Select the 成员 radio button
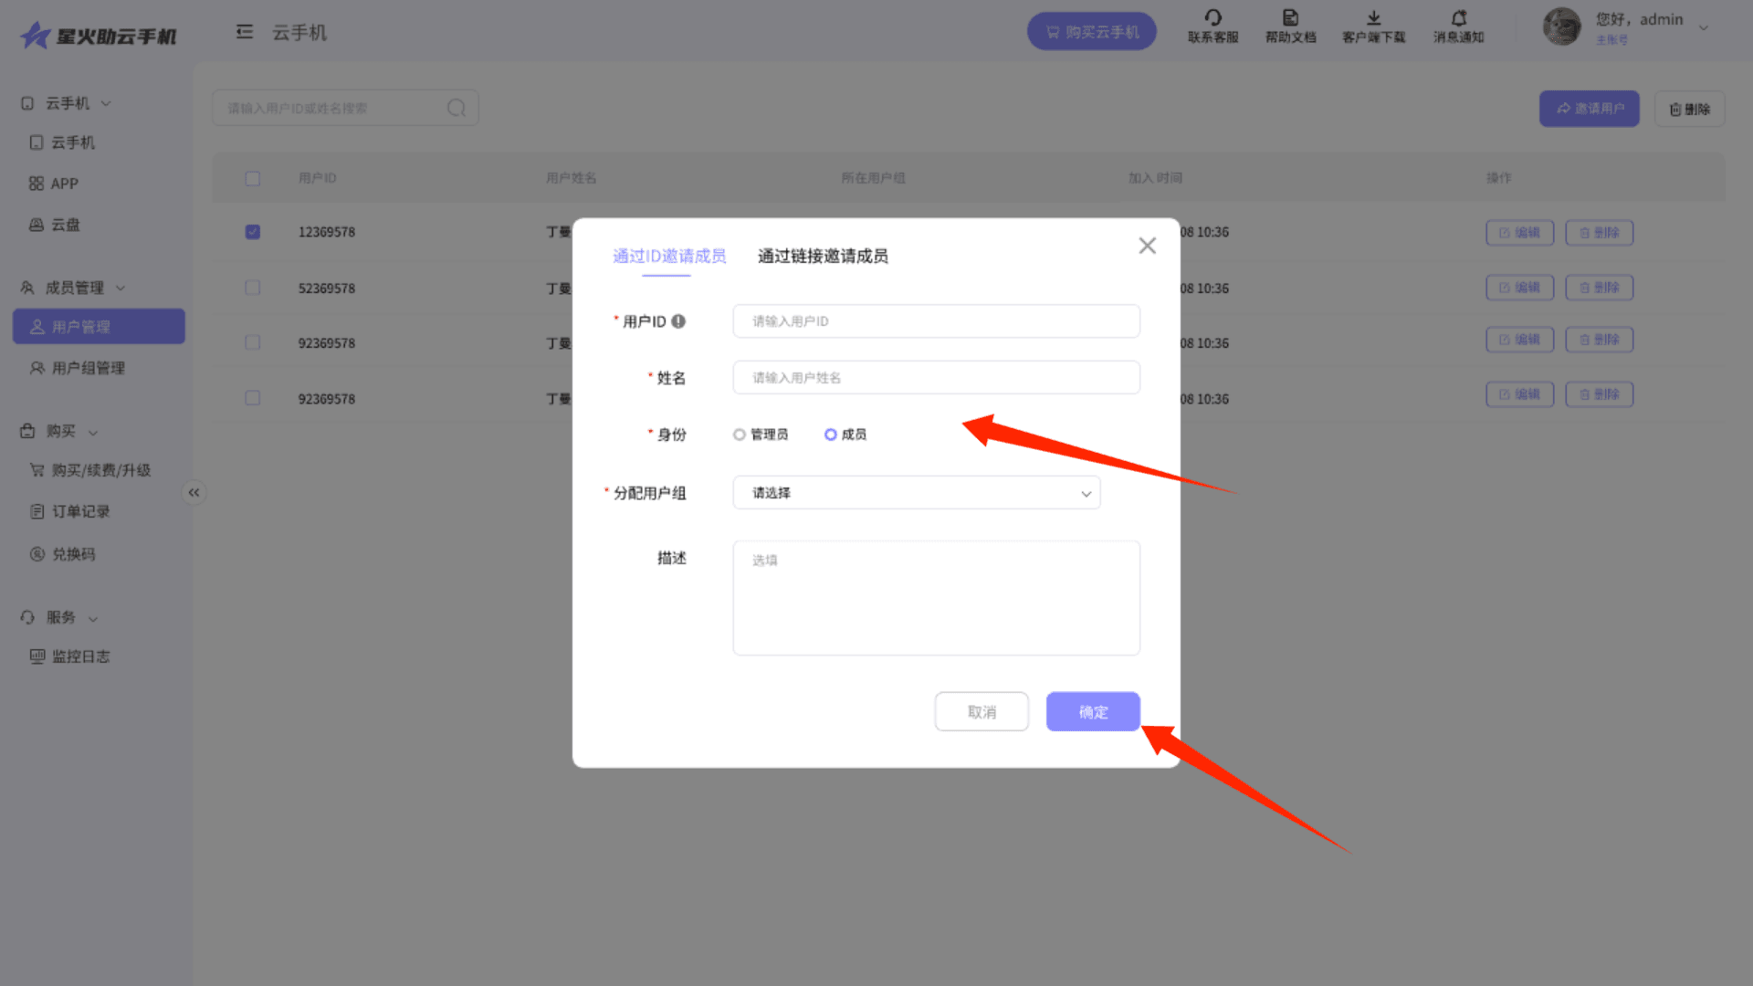 tap(831, 435)
